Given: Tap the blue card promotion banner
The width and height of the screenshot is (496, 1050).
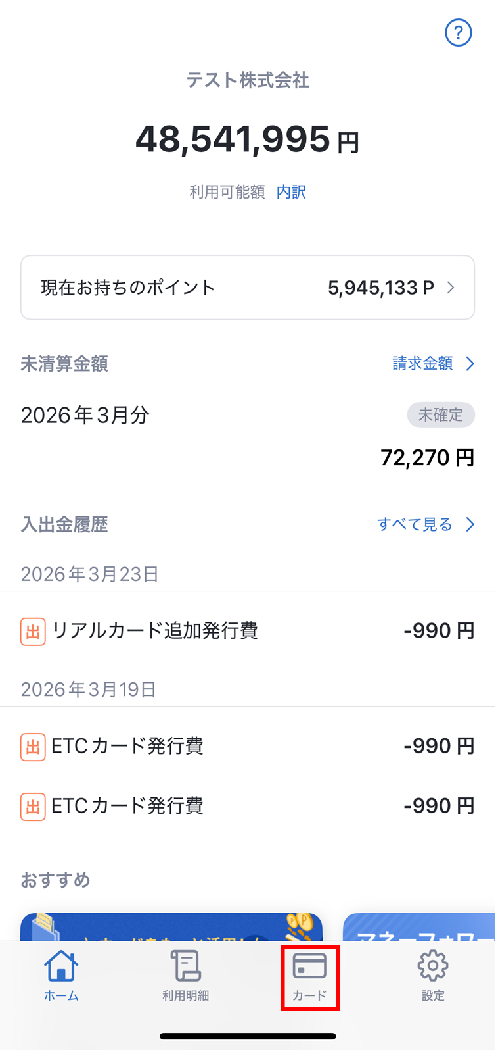Looking at the screenshot, I should [x=171, y=927].
